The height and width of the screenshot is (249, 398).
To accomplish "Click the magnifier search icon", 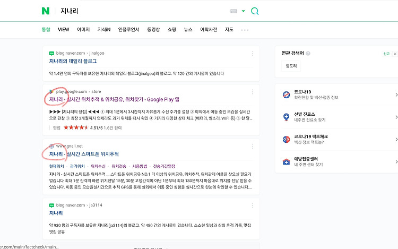I will tap(255, 11).
